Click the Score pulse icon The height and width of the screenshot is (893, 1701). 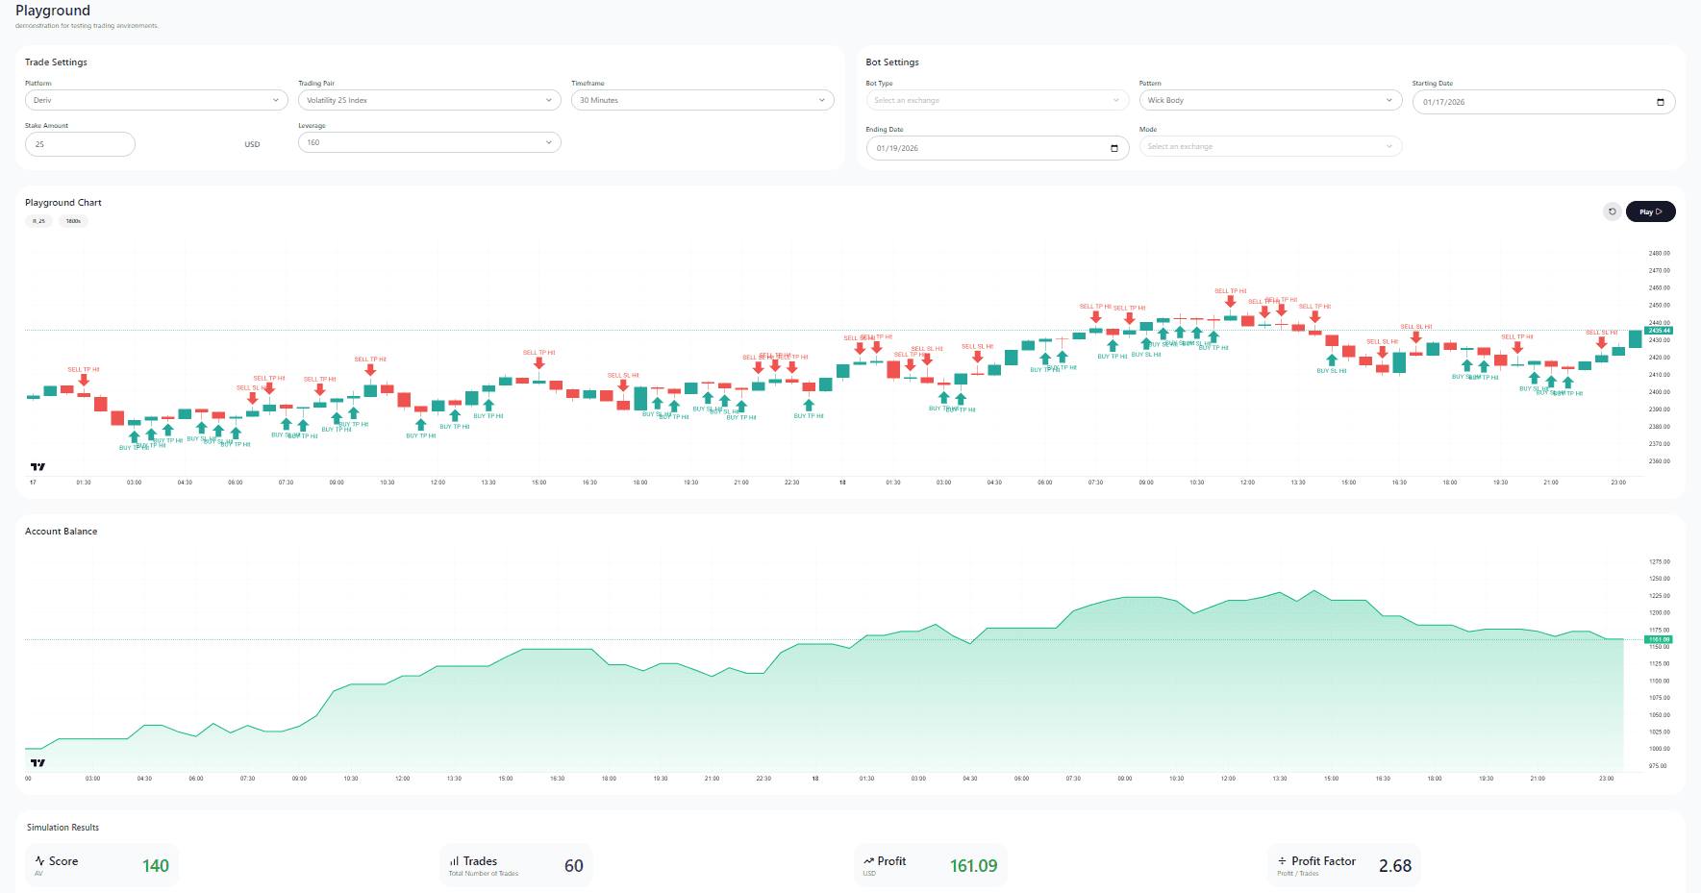pyautogui.click(x=39, y=861)
